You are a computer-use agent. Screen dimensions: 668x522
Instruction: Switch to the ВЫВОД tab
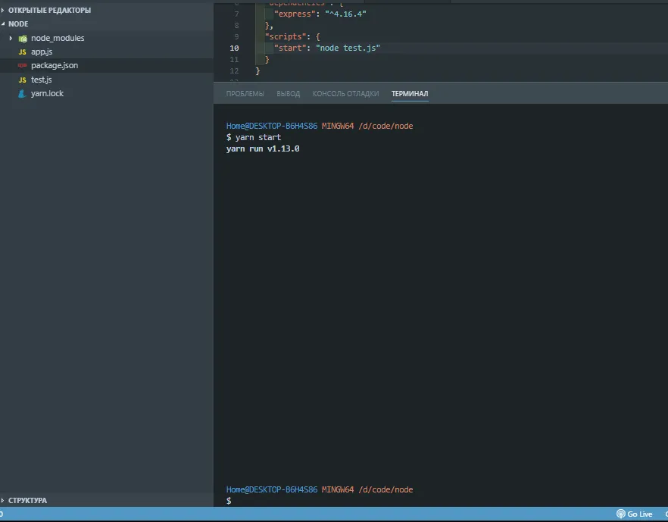[x=289, y=93]
